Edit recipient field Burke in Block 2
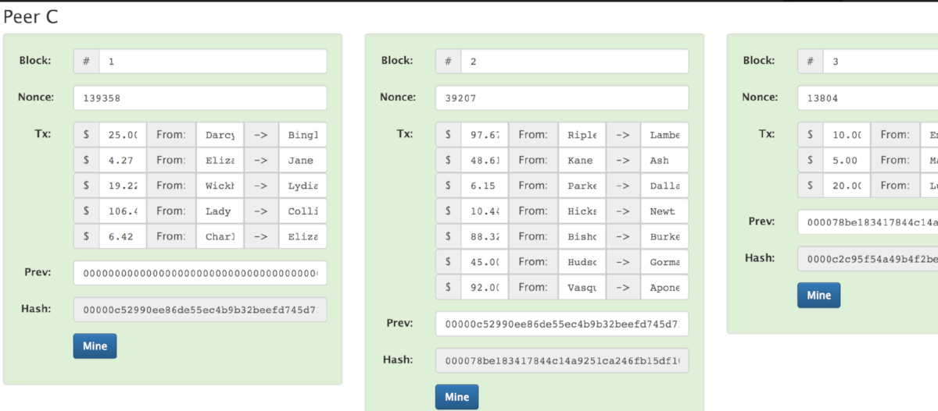Viewport: 938px width, 411px height. coord(664,236)
